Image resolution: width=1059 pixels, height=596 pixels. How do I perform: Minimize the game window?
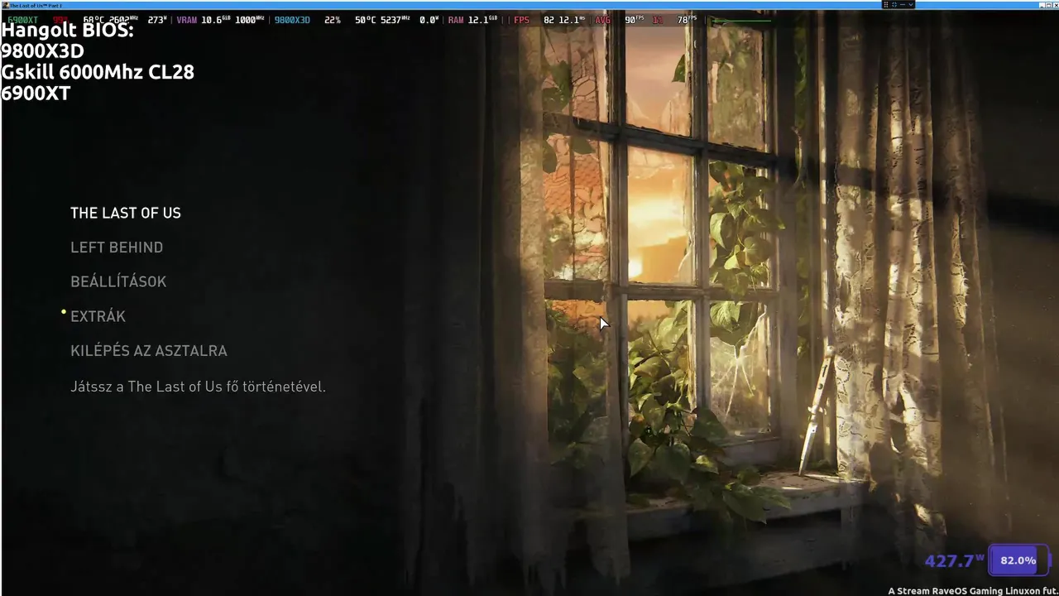pyautogui.click(x=1042, y=5)
